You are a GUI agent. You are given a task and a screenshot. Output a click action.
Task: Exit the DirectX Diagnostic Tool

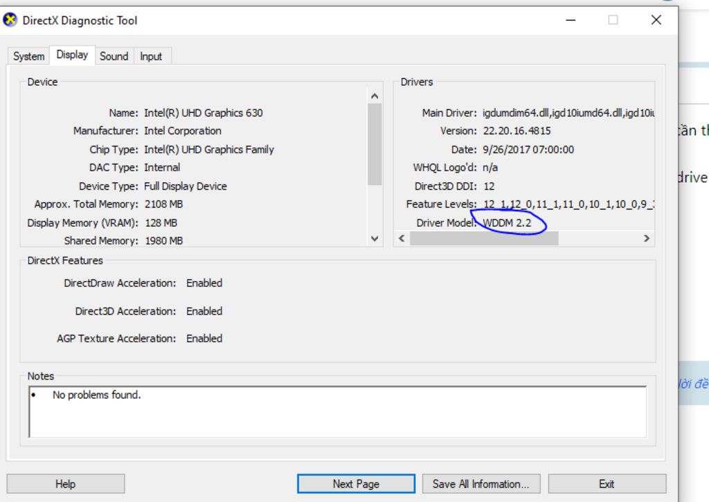pos(607,484)
